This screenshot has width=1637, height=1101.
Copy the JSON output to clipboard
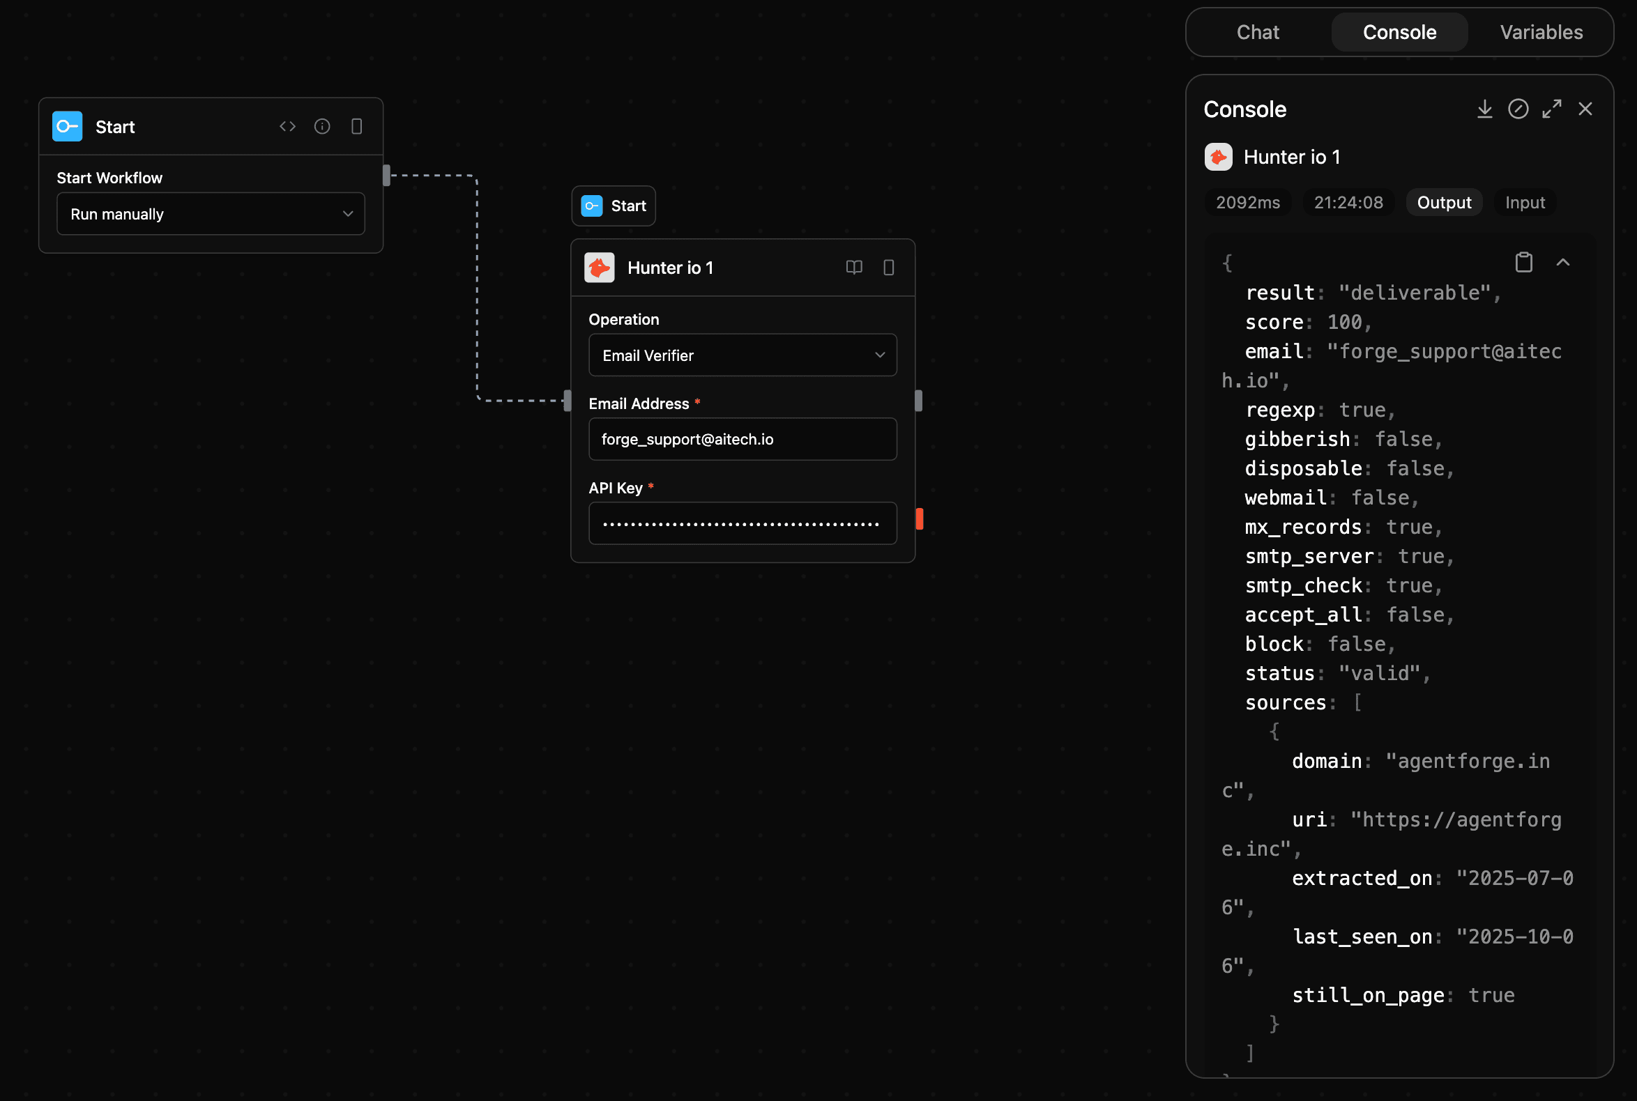(x=1523, y=261)
